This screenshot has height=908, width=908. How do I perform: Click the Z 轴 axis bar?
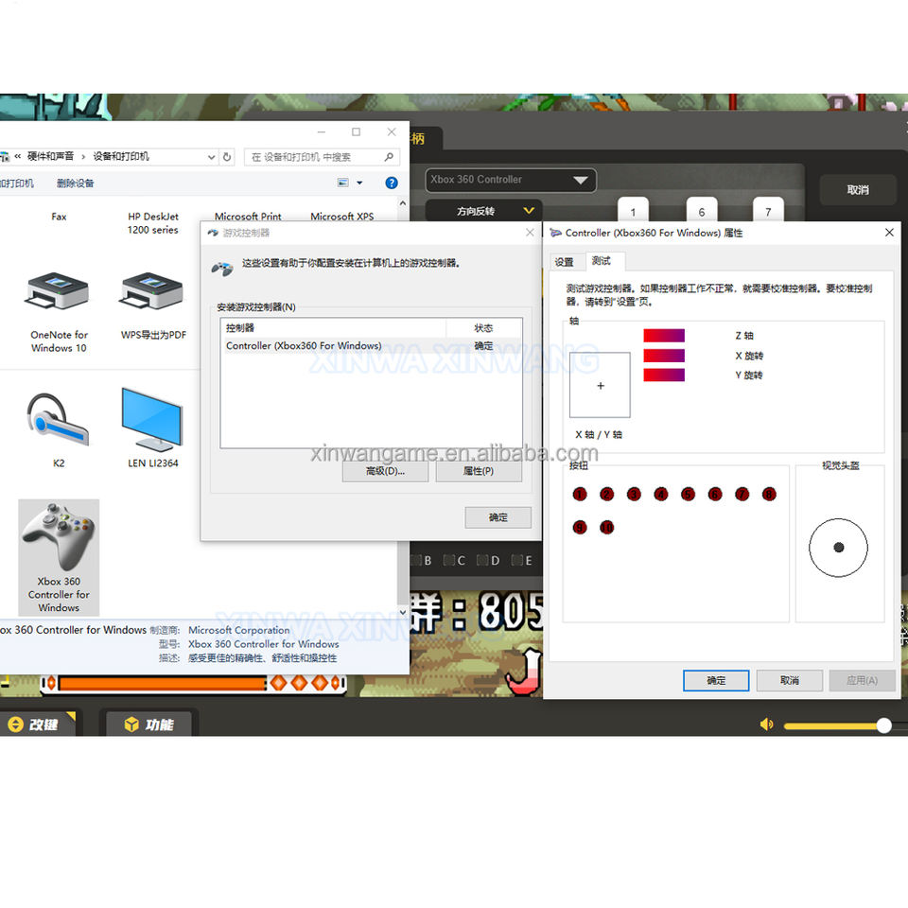coord(664,335)
